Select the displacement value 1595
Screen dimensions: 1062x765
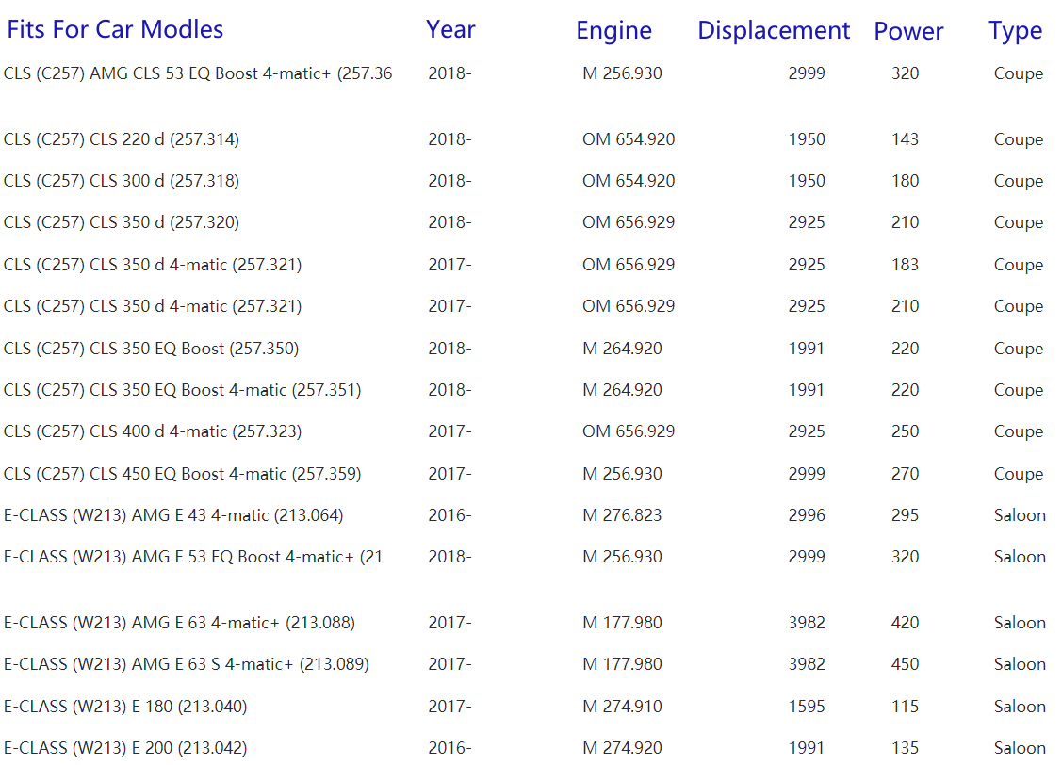[807, 707]
